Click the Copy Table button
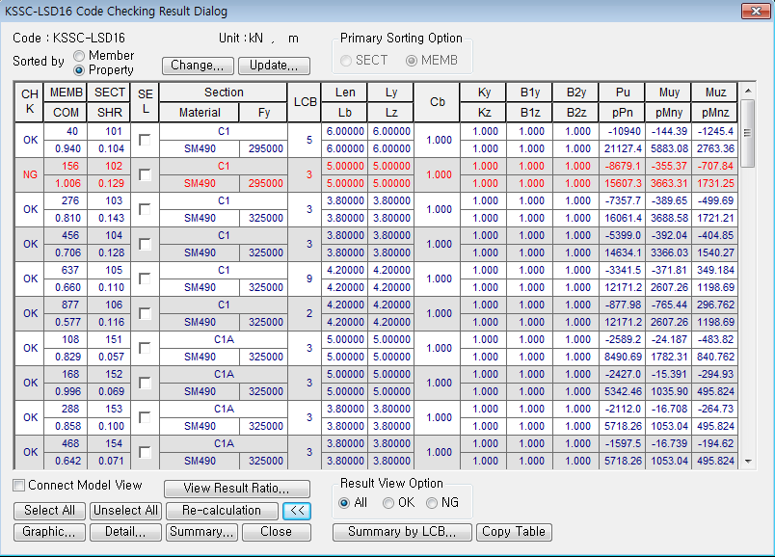This screenshot has width=775, height=557. pyautogui.click(x=514, y=532)
